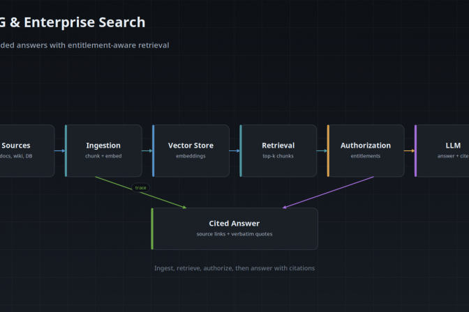The image size is (469, 312).
Task: Click the arrow between Sources and Ingestion
Action: (60, 150)
